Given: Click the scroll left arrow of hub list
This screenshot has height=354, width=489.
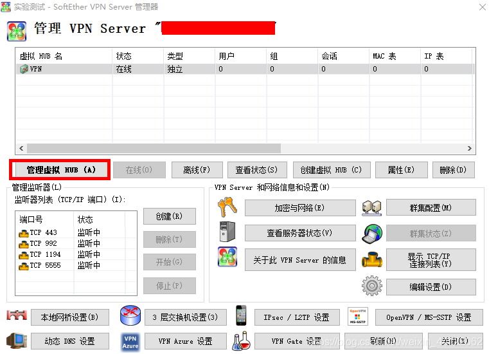Looking at the screenshot, I should point(21,149).
